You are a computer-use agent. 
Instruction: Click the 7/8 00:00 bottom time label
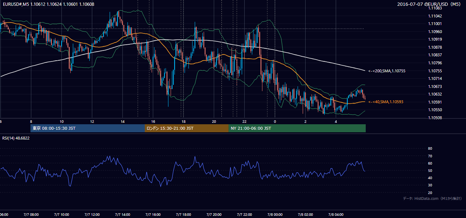[275, 215]
